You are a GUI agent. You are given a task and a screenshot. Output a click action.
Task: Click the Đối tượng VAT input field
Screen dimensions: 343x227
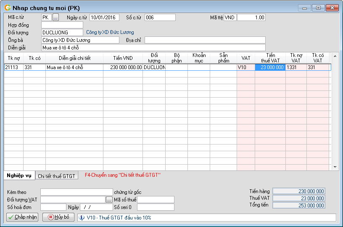click(73, 199)
